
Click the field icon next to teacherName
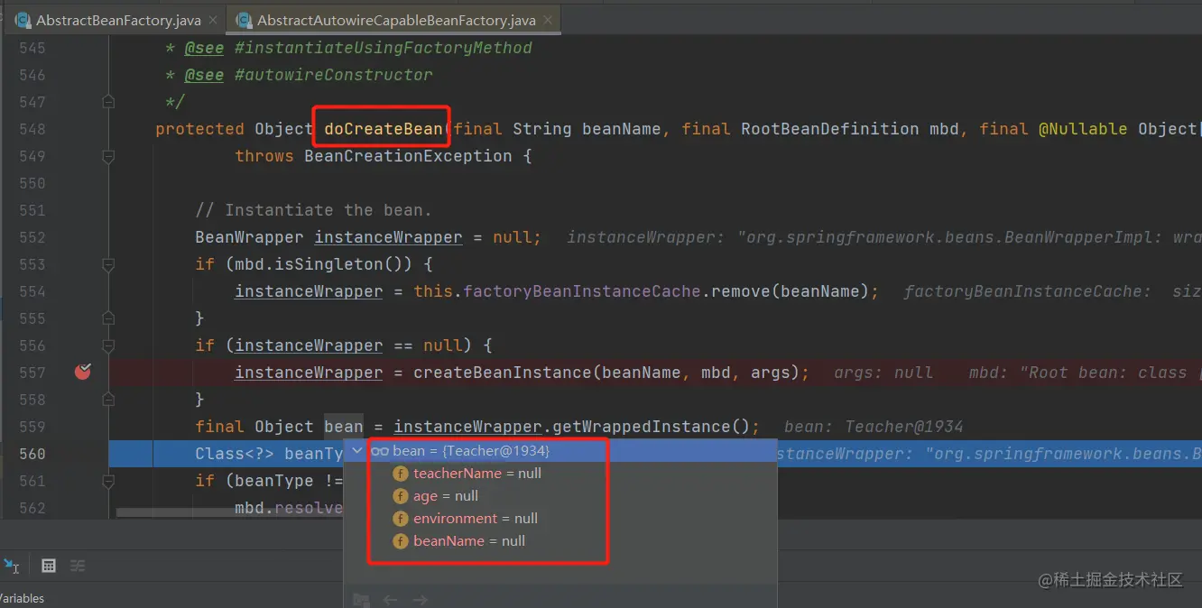point(401,474)
